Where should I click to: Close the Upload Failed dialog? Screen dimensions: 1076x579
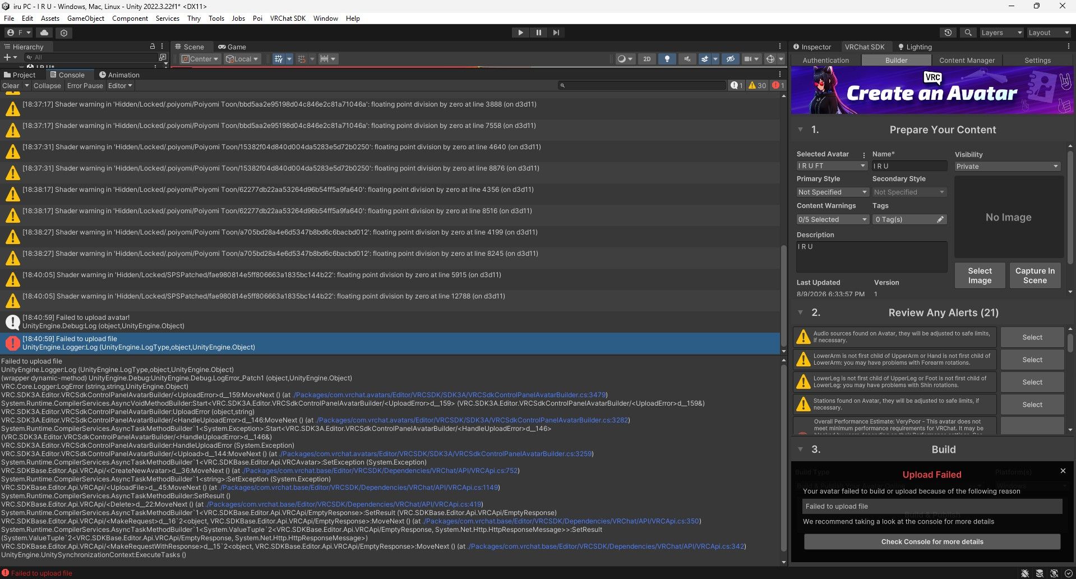[x=1063, y=471]
